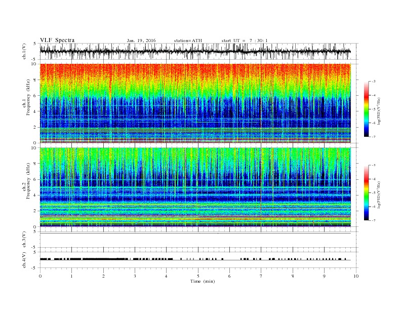Click the ch.3 flat-line voltage panel

click(199, 240)
